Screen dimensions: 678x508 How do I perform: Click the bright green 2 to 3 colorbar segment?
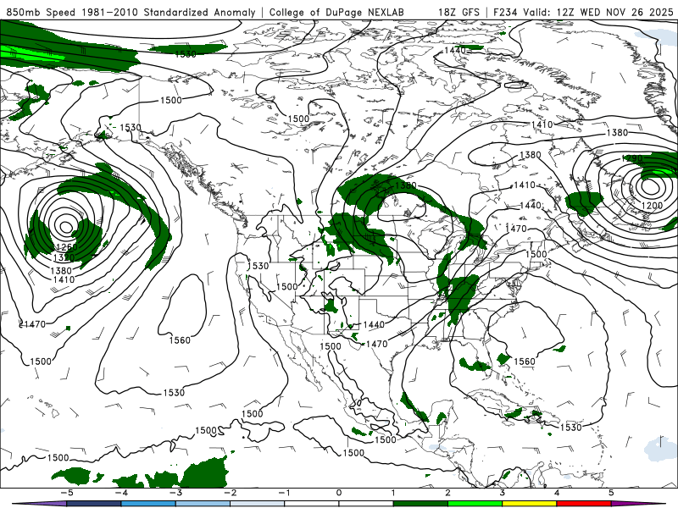pyautogui.click(x=475, y=504)
